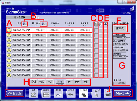The height and width of the screenshot is (101, 137).
Task: Select motor row number 3 yellow badge
Action: [9, 40]
